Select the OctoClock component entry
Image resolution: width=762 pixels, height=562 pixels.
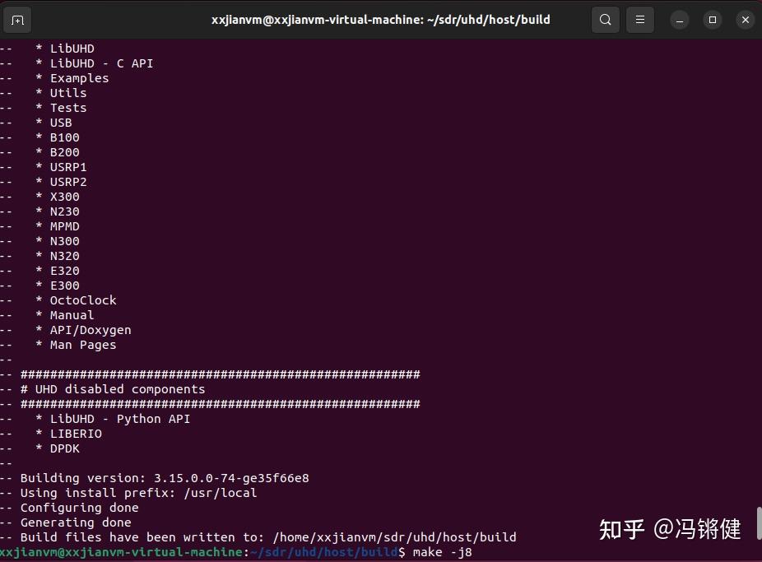click(81, 300)
